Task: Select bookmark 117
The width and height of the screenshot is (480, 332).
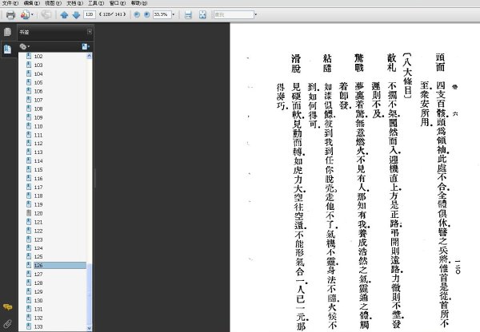Action: 38,187
